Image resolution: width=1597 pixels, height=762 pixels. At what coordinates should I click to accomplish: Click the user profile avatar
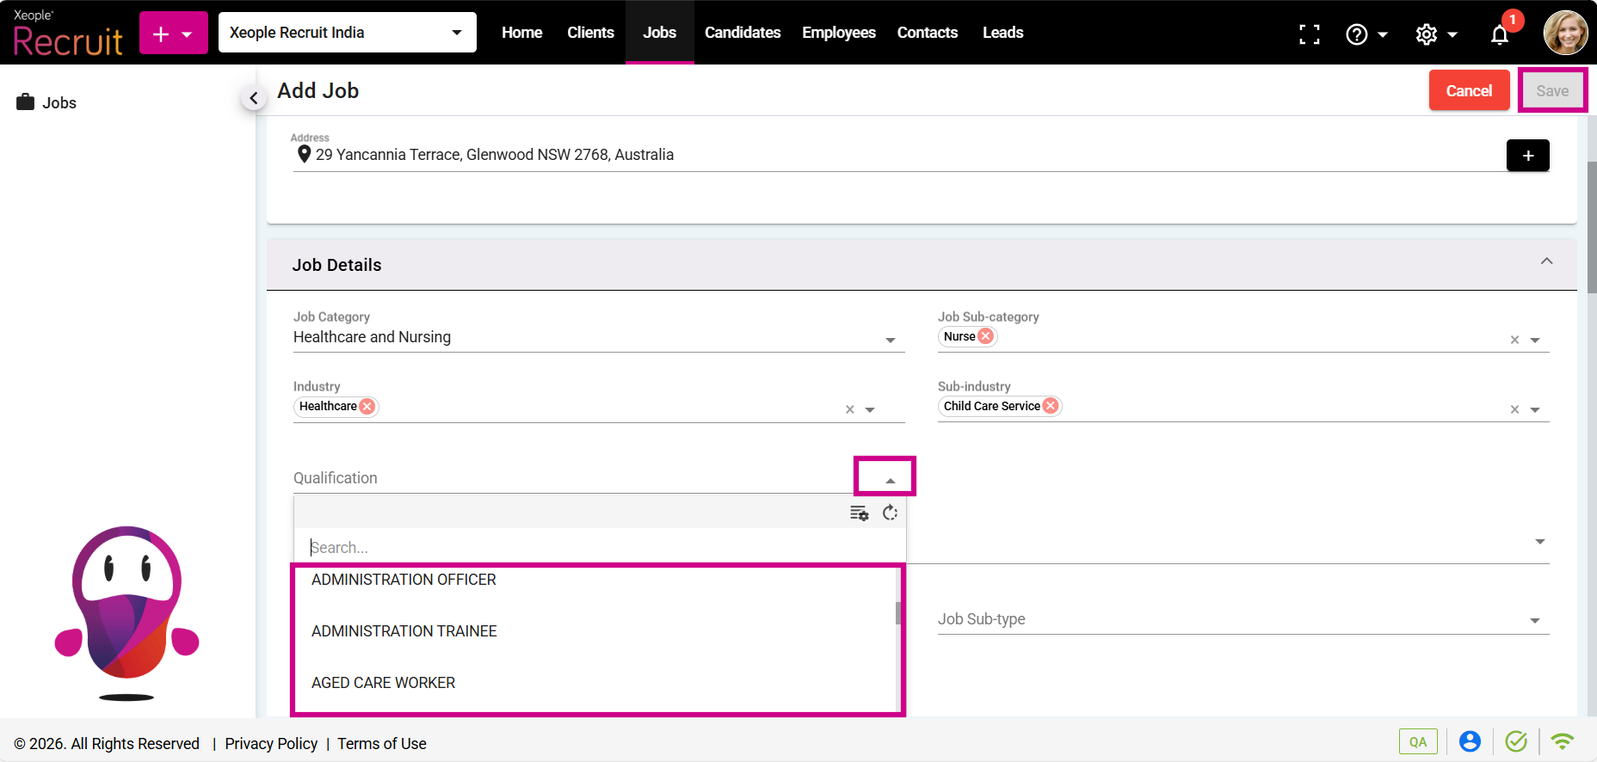click(x=1565, y=33)
